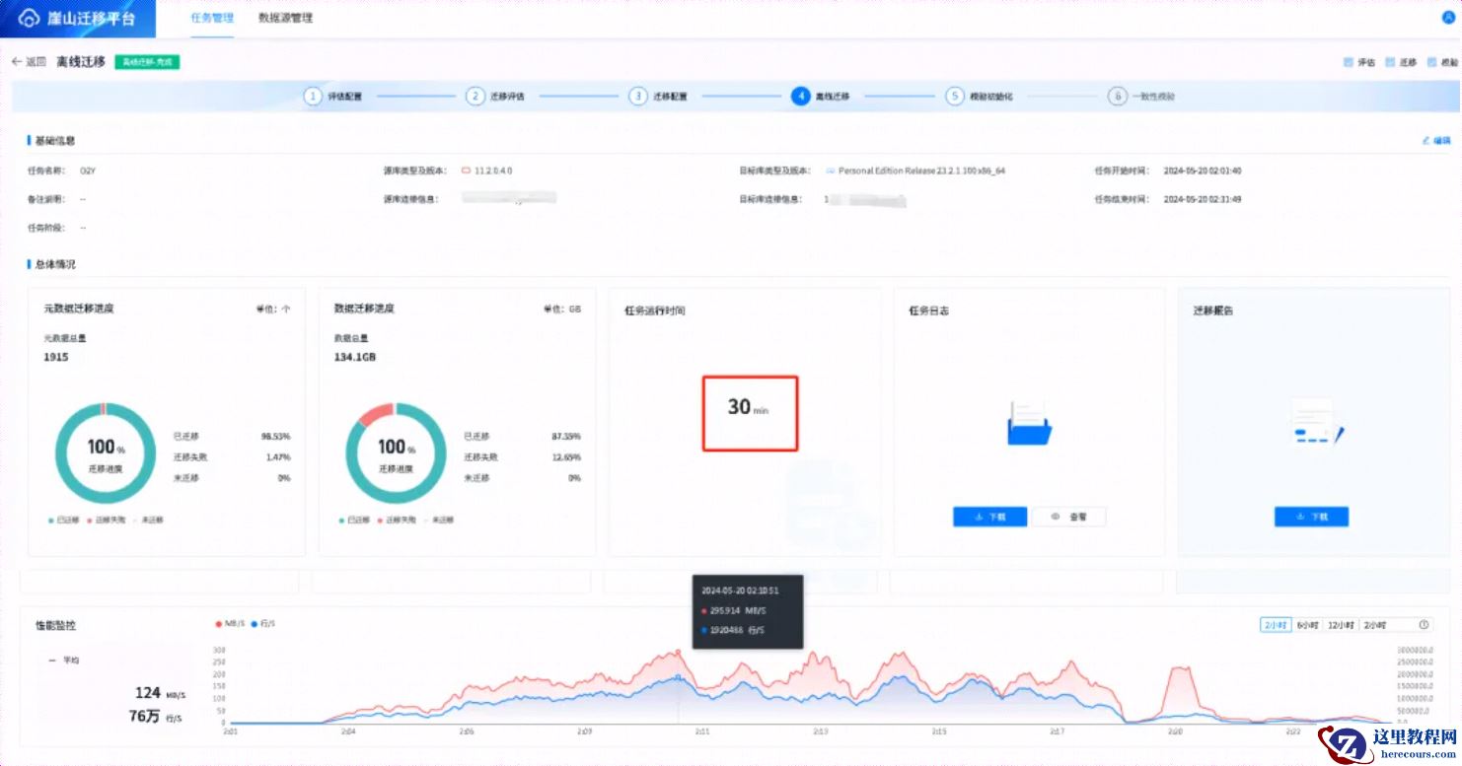The width and height of the screenshot is (1462, 766).
Task: Toggle 迁移失败 legend under 元数据迁移进度
Action: point(108,520)
